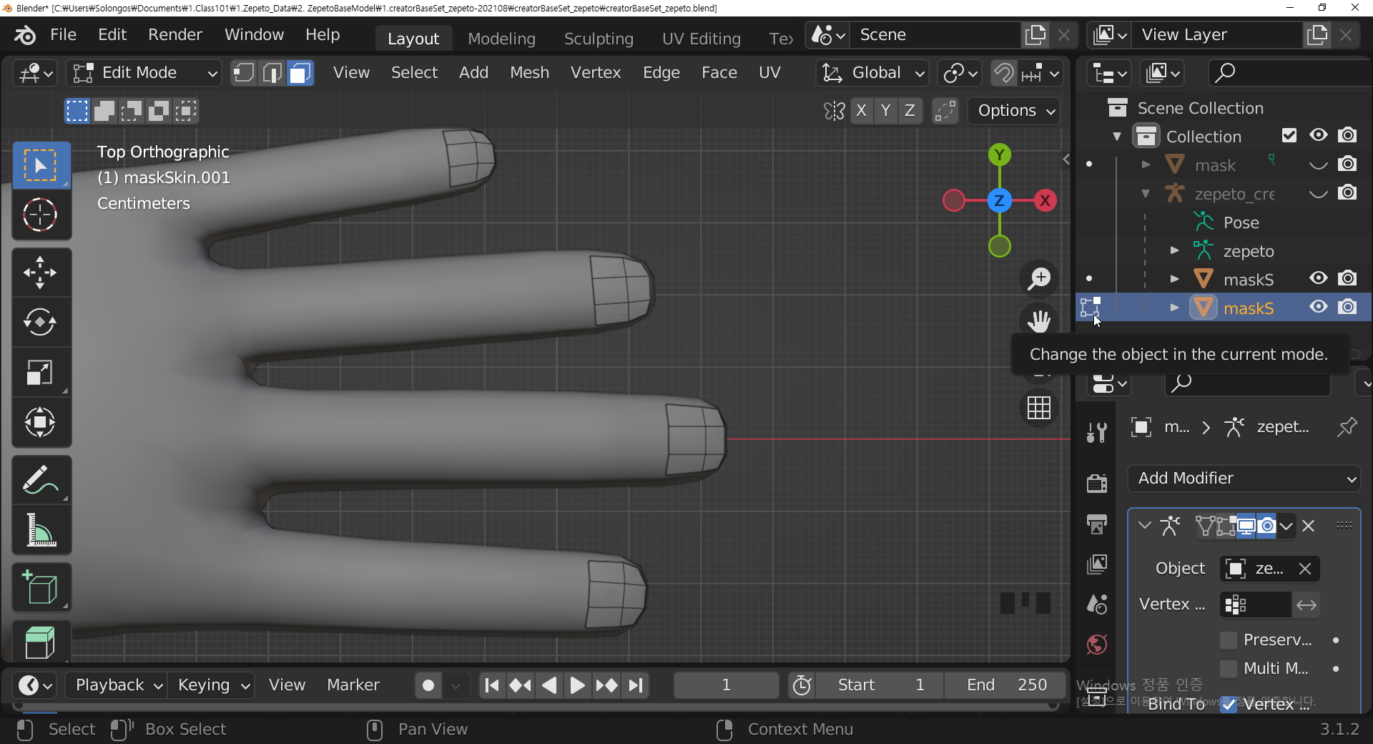Viewport: 1373px width, 744px height.
Task: Open the Options dropdown
Action: click(x=1015, y=111)
